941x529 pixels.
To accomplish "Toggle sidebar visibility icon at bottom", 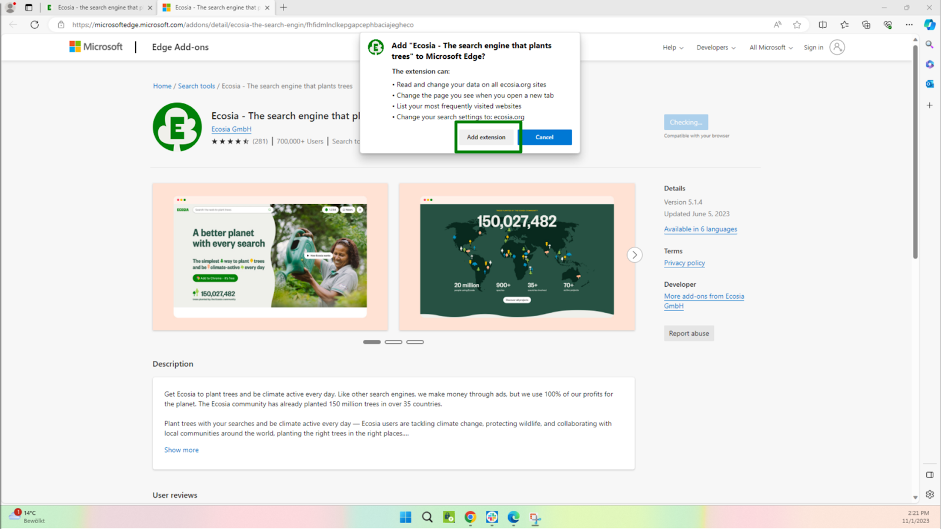I will tap(930, 475).
